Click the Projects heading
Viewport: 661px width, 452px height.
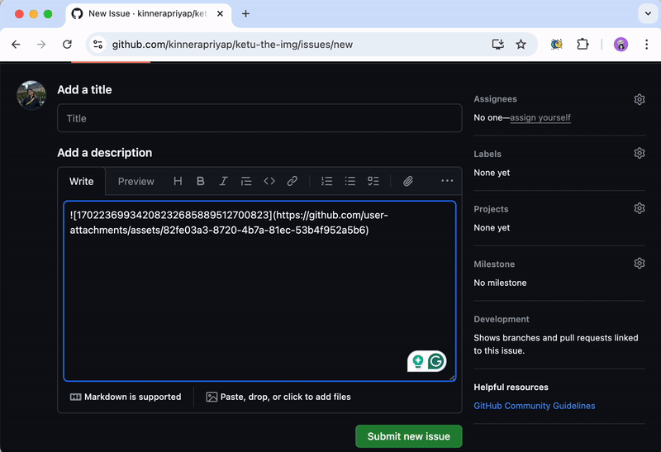coord(491,209)
